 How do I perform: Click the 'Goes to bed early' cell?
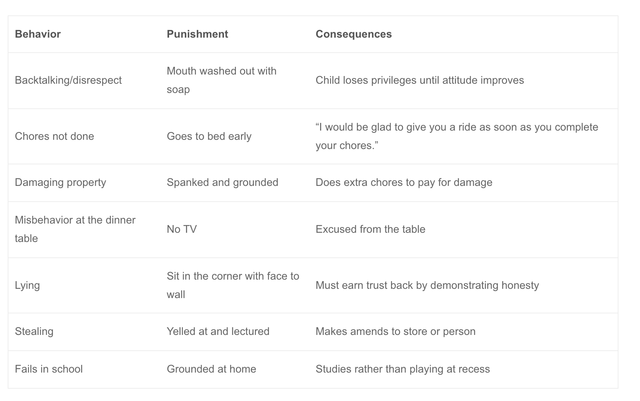[x=209, y=136]
